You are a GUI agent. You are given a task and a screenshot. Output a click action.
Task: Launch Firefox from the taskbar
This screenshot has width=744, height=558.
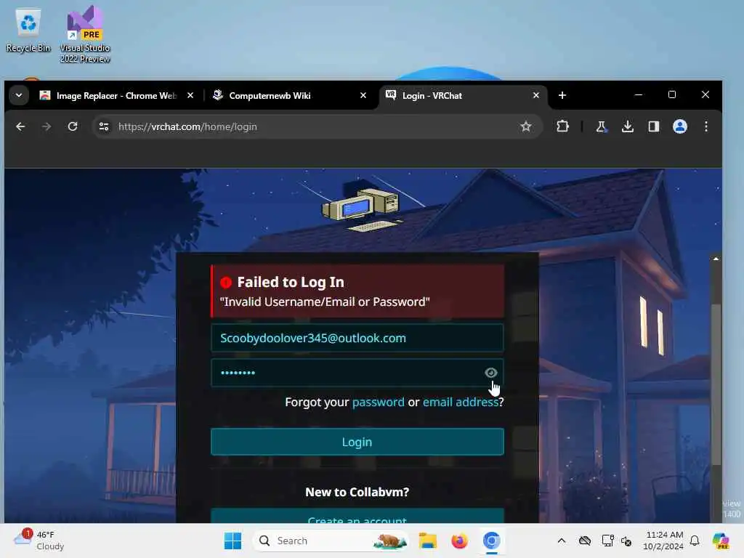click(x=459, y=541)
